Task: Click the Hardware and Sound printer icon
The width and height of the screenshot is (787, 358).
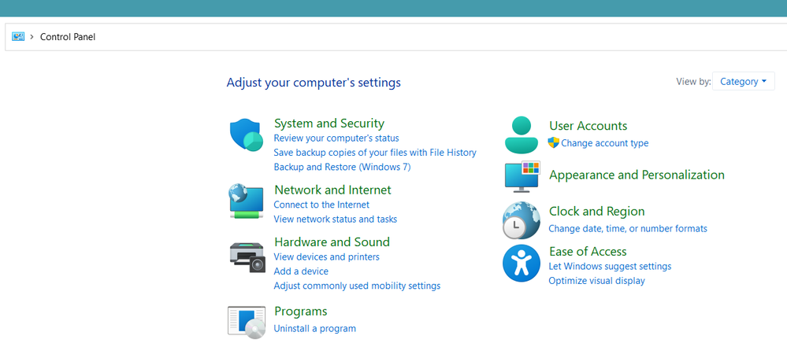Action: click(x=247, y=257)
